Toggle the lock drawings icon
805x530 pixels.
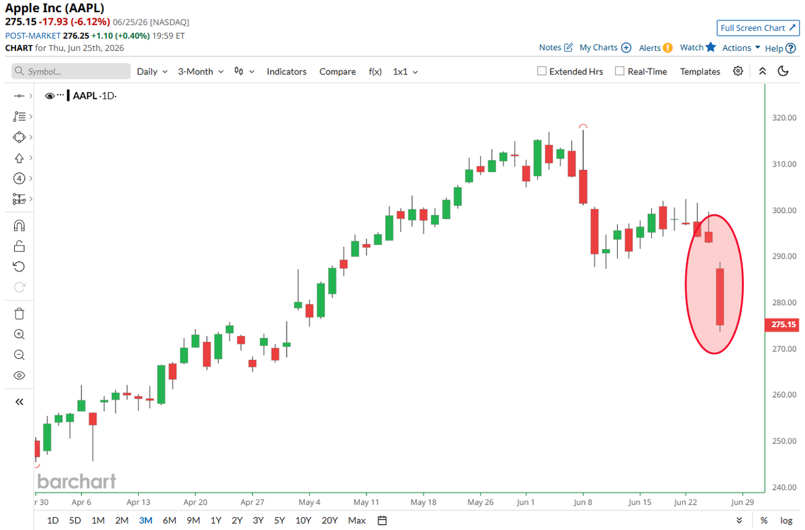point(19,246)
